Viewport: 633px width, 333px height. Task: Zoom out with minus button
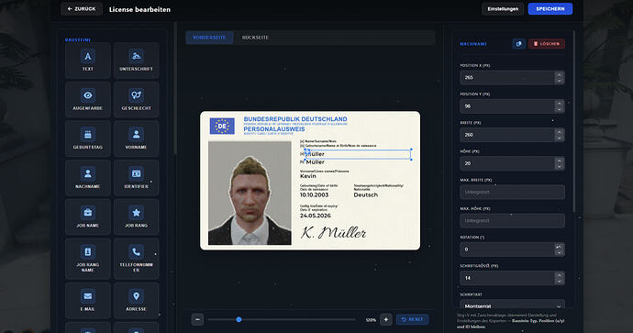click(x=197, y=319)
